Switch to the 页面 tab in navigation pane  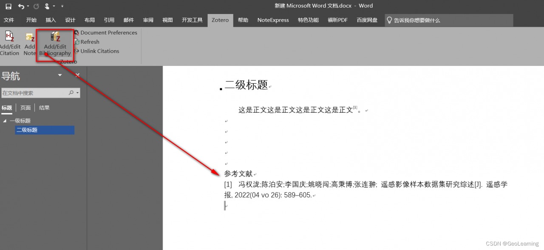pos(25,107)
